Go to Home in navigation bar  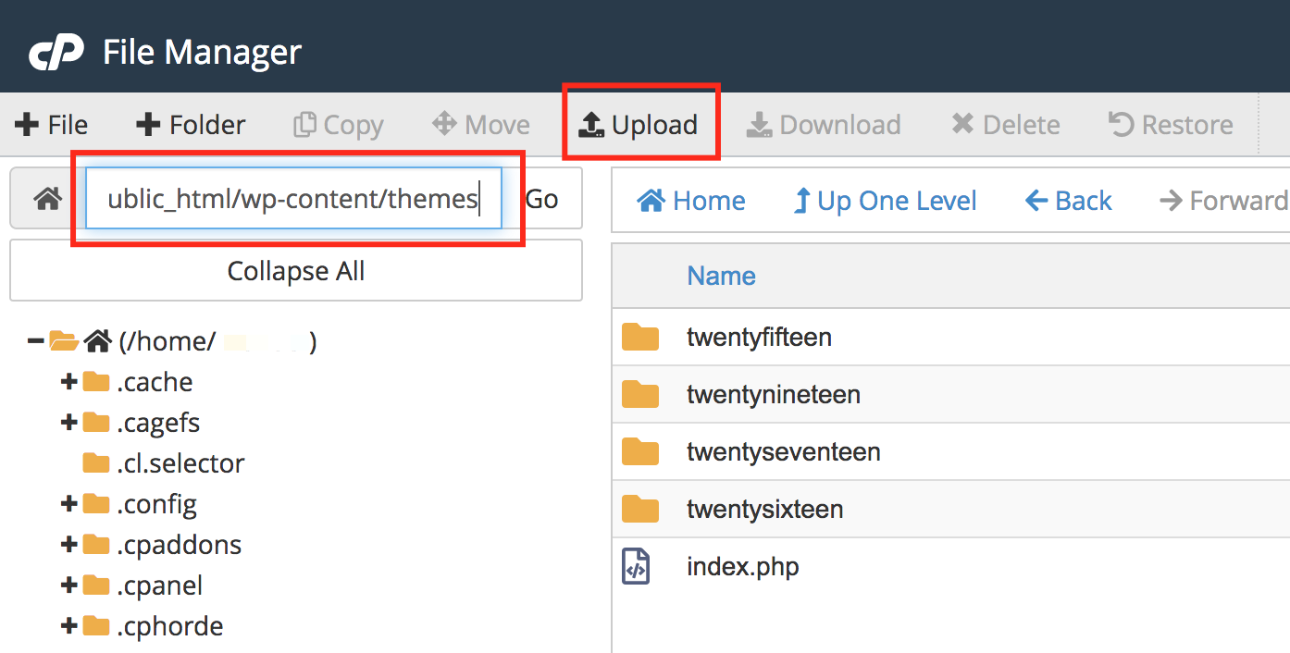691,201
